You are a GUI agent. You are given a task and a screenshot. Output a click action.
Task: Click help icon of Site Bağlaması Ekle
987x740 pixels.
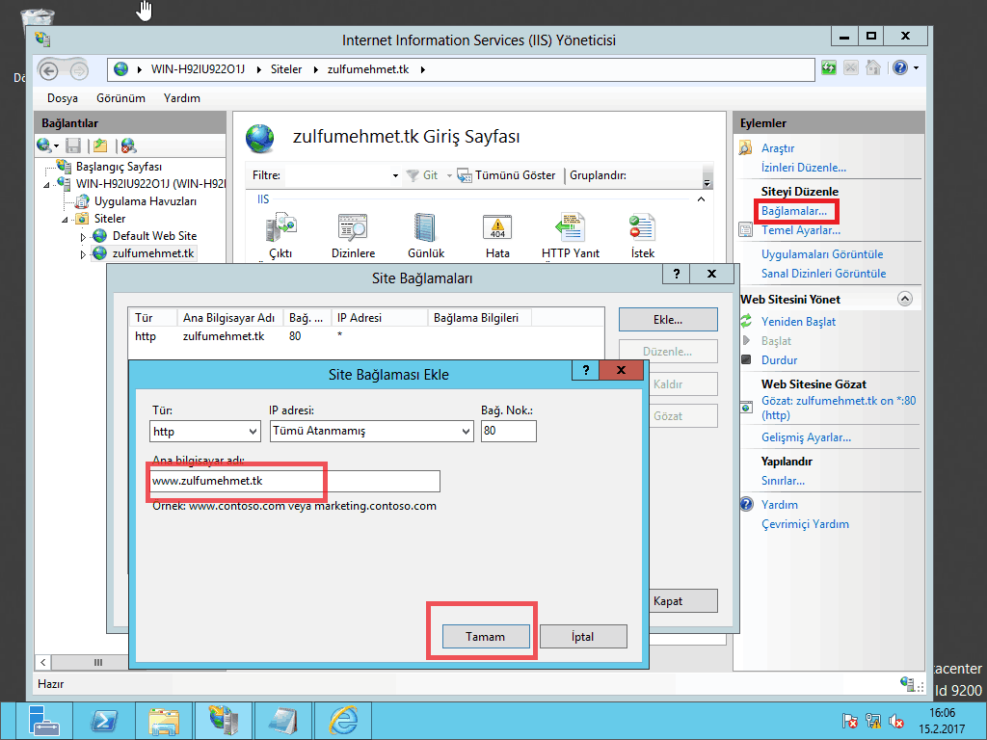tap(586, 370)
